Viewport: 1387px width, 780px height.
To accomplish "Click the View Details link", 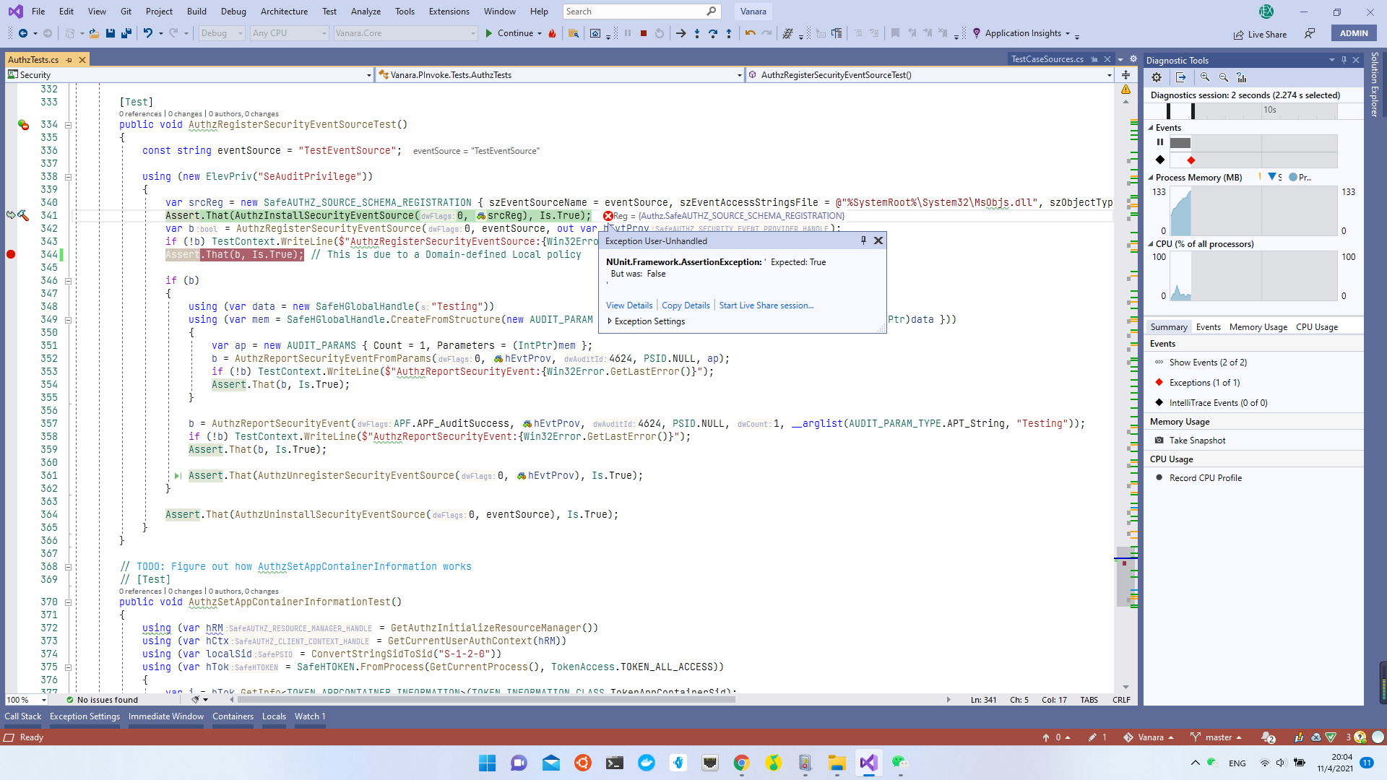I will click(629, 305).
